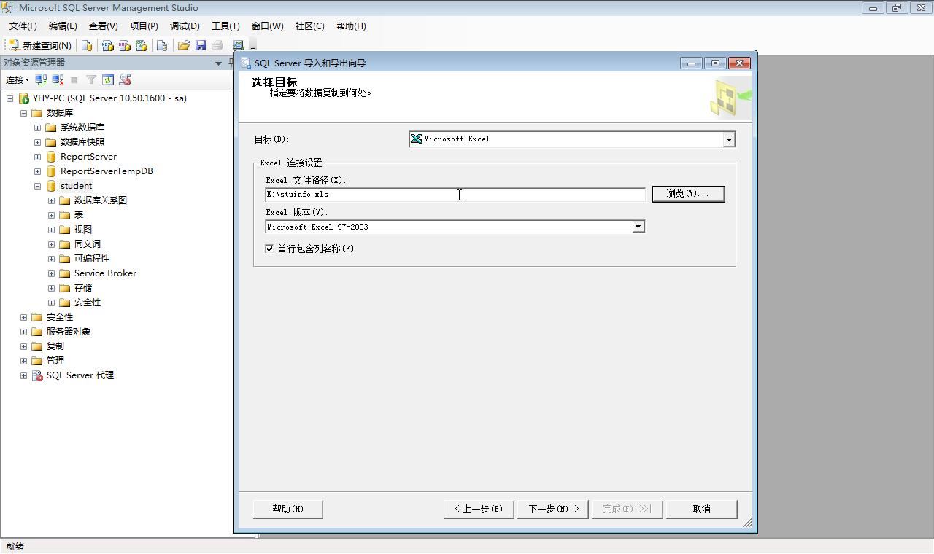This screenshot has width=934, height=554.
Task: Click the filter funnel icon
Action: click(x=91, y=80)
